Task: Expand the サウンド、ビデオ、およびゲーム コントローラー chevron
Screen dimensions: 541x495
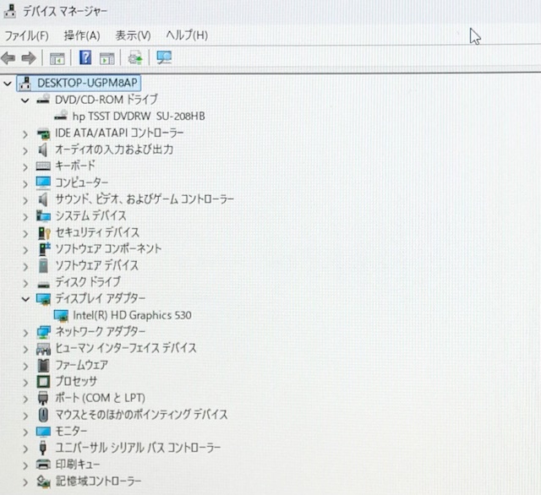Action: point(25,200)
